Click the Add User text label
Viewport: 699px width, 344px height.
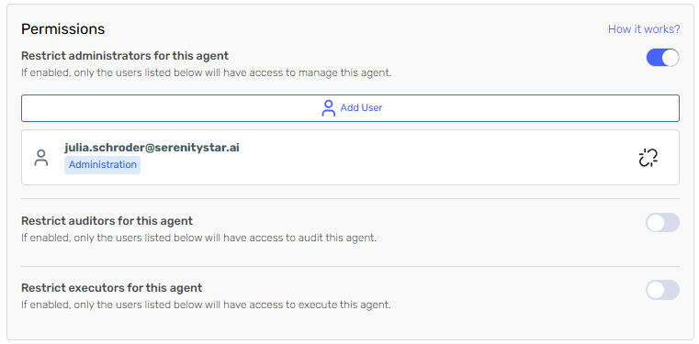362,107
